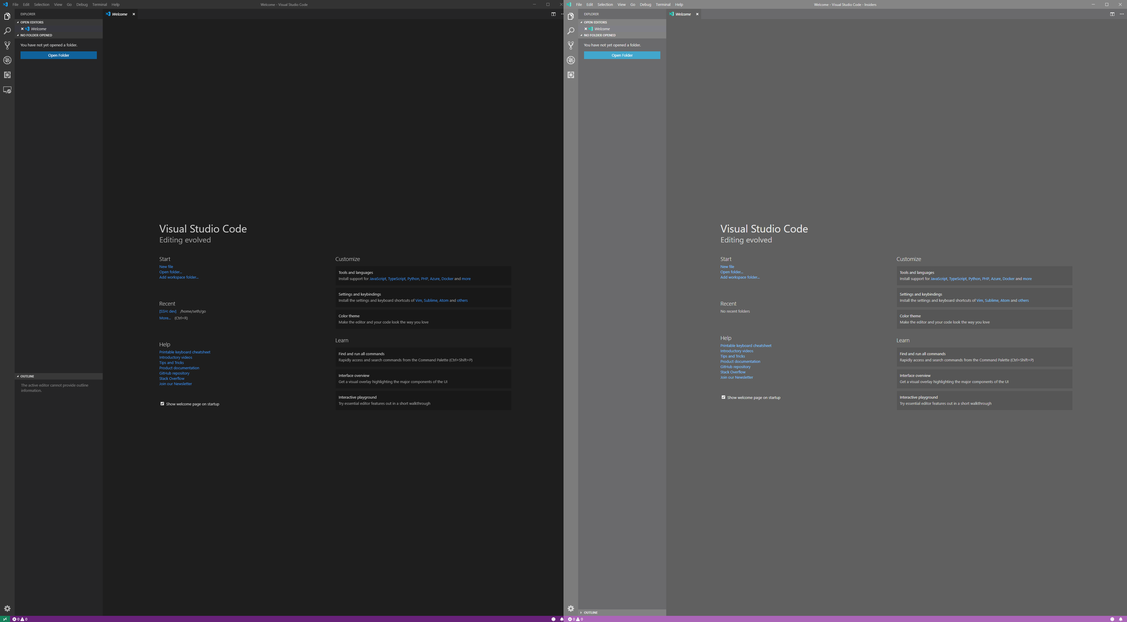This screenshot has width=1127, height=622.
Task: Open Selection menu in left VS Code window
Action: tap(42, 4)
